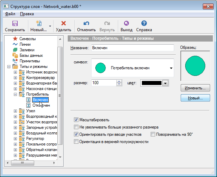Click the Новый (New) toolbar icon

[39, 24]
